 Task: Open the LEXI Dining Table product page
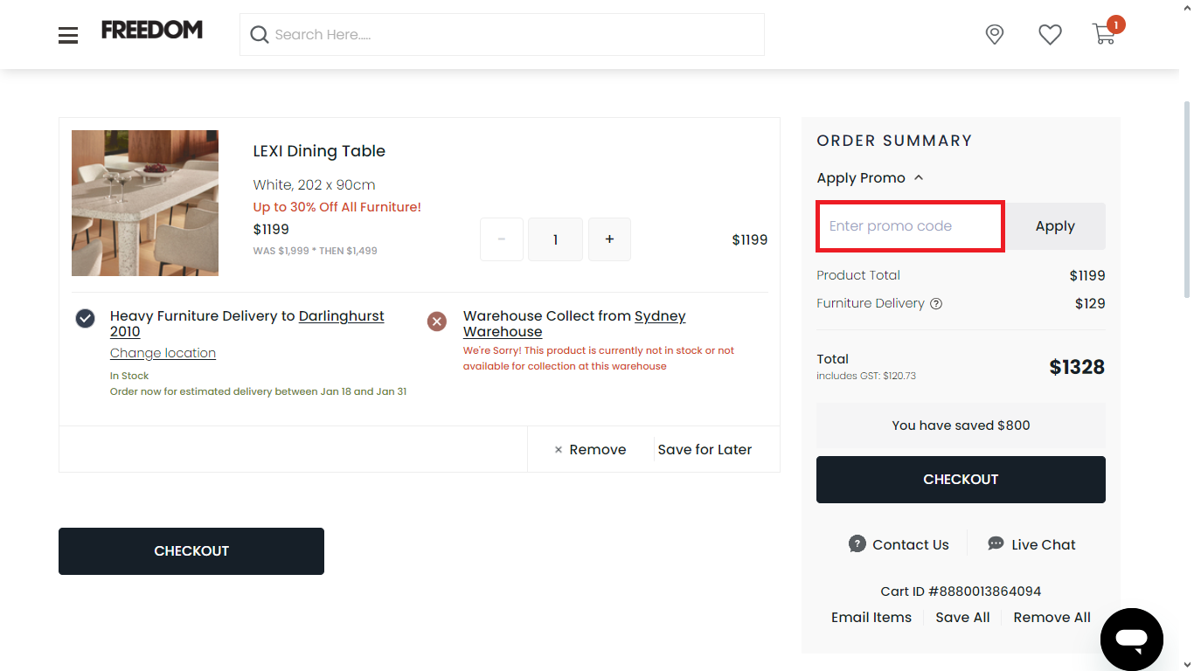pos(319,151)
